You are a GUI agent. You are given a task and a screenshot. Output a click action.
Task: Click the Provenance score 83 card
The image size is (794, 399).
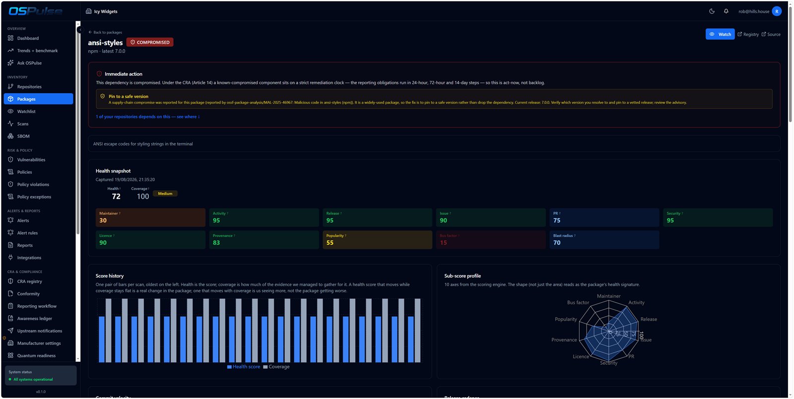click(264, 240)
